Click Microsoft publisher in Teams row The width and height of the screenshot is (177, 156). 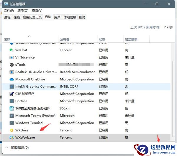[x=67, y=116]
